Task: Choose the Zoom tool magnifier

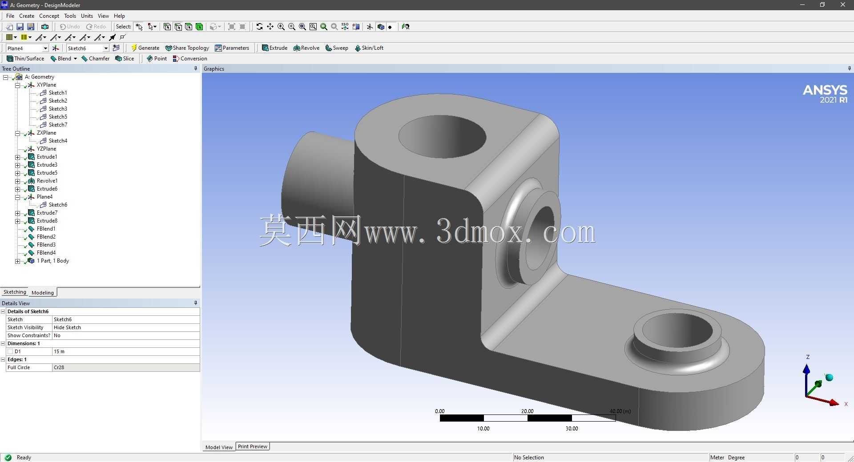Action: click(x=281, y=27)
